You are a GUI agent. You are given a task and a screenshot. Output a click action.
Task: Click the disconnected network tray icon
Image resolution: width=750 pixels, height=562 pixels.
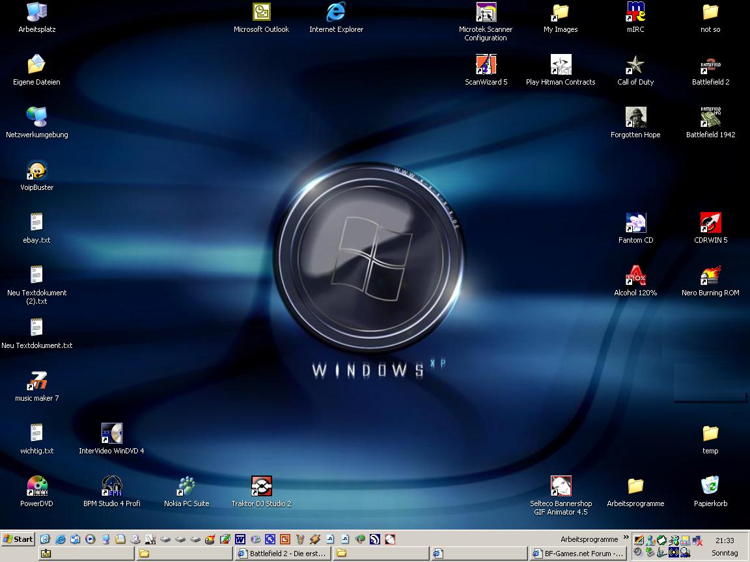point(697,541)
